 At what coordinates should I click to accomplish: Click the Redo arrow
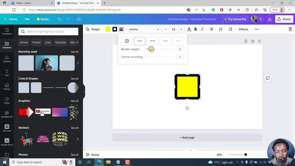68,19
